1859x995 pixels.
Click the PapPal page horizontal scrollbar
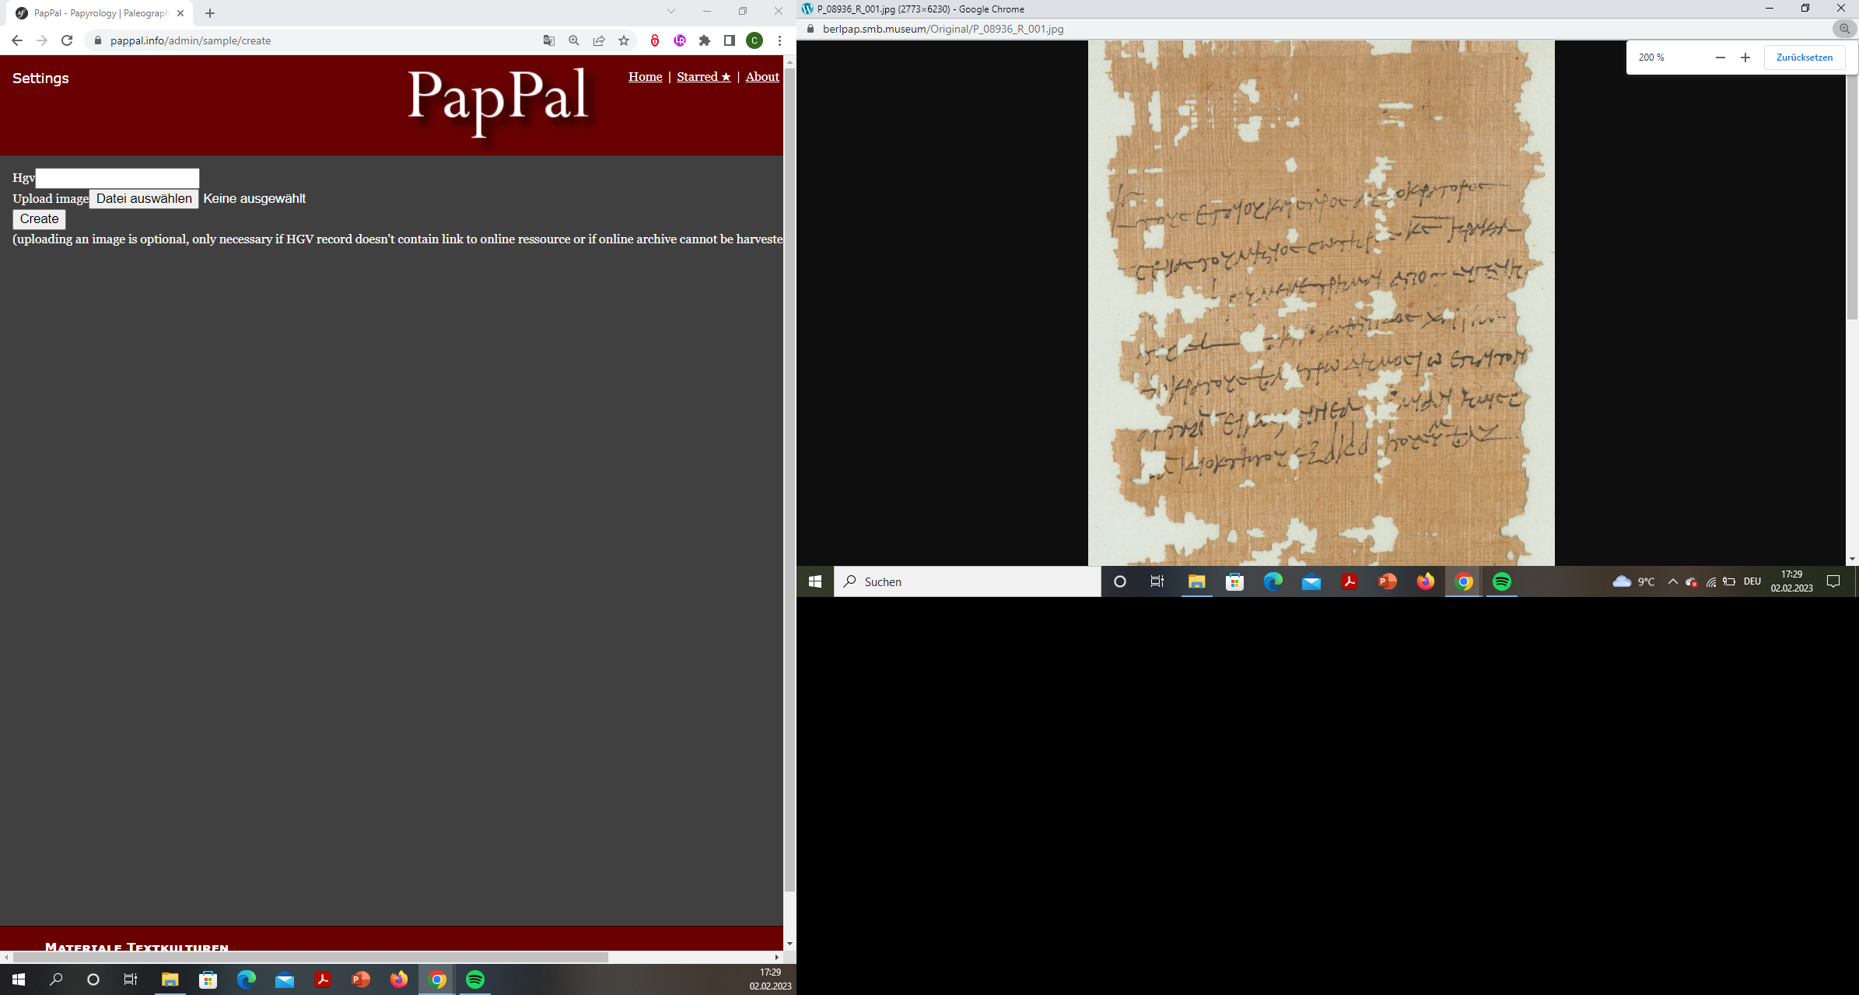tap(310, 957)
